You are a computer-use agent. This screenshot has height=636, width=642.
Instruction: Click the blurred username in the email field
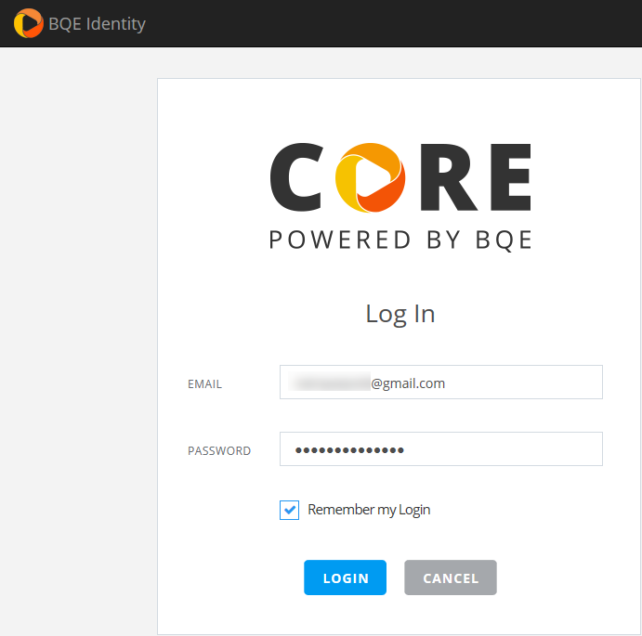click(x=330, y=383)
